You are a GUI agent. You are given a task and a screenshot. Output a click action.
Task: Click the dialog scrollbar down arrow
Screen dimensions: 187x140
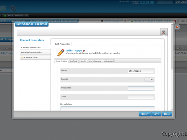pos(172,109)
